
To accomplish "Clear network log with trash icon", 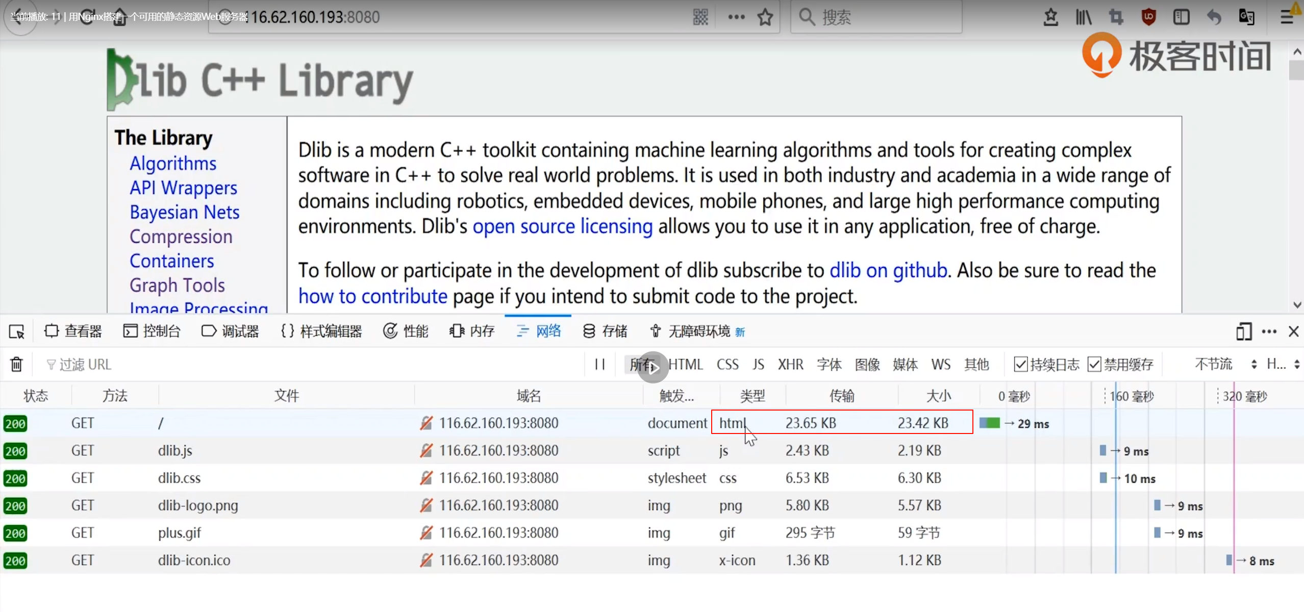I will coord(16,364).
